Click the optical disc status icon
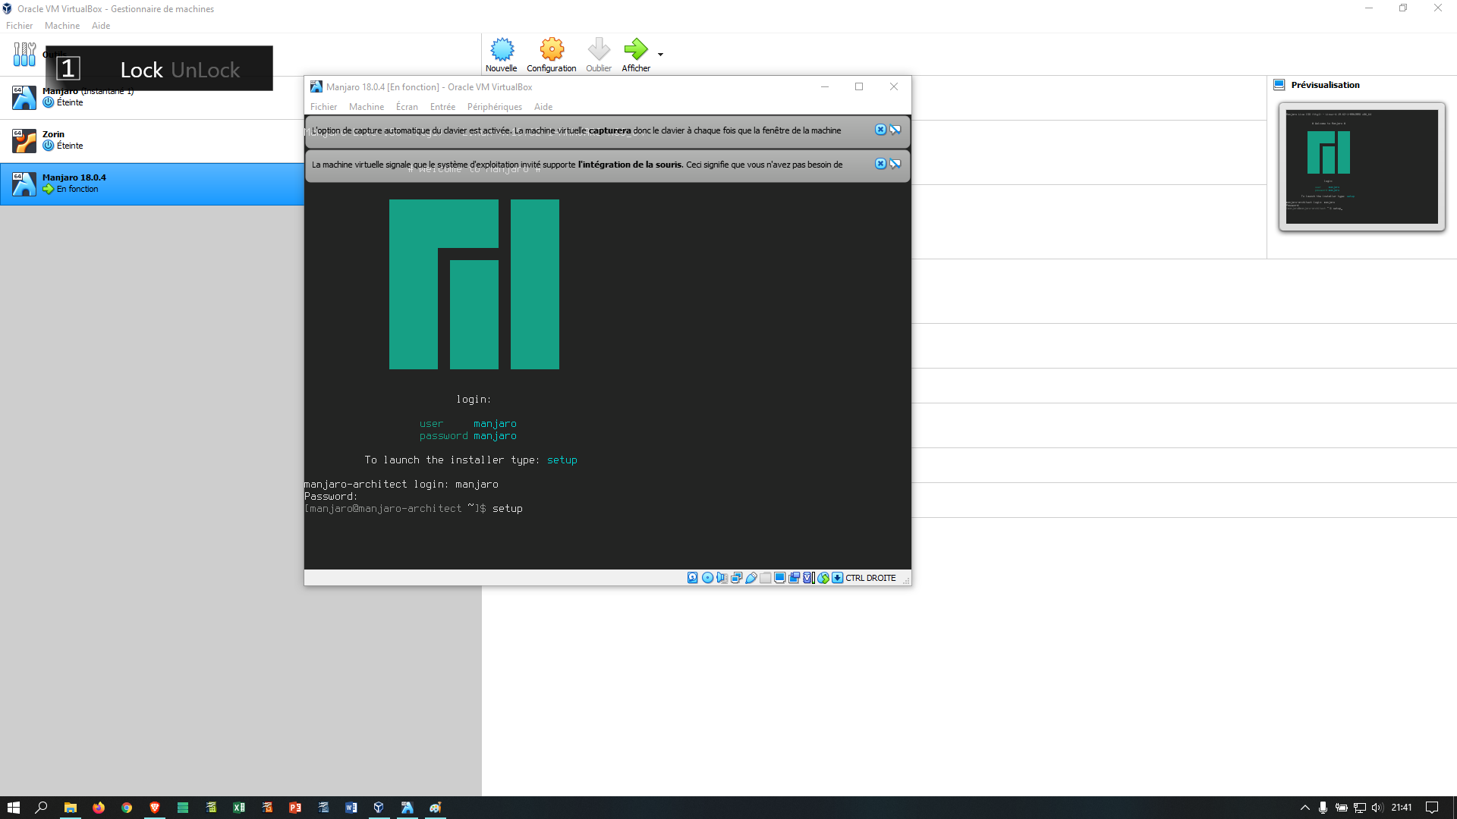Image resolution: width=1457 pixels, height=819 pixels. point(707,578)
